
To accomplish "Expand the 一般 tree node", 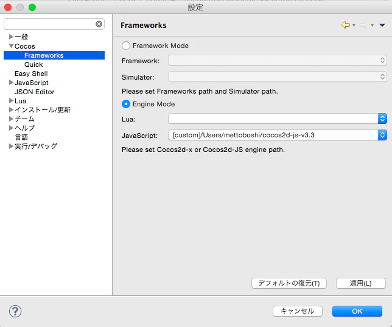I will (11, 37).
